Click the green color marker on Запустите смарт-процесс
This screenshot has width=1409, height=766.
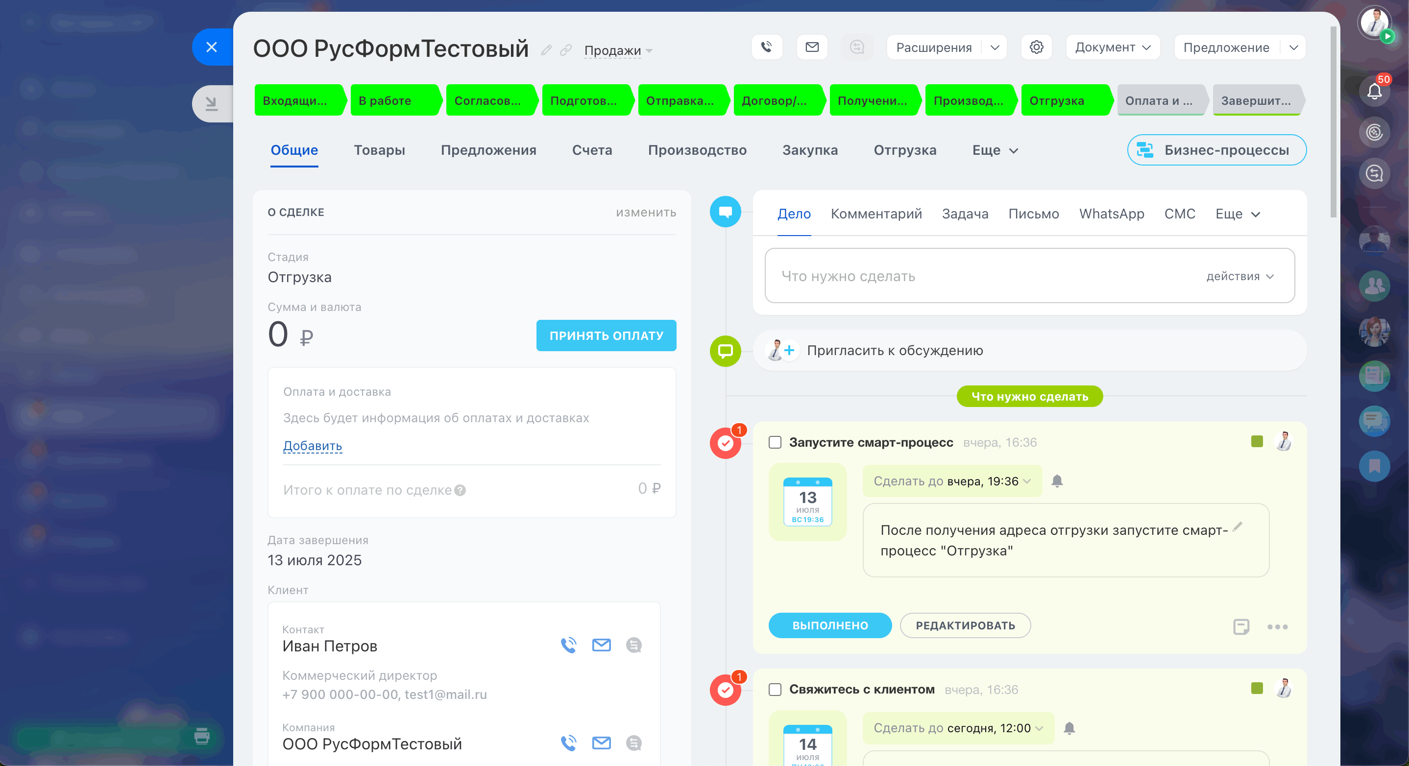(1257, 441)
